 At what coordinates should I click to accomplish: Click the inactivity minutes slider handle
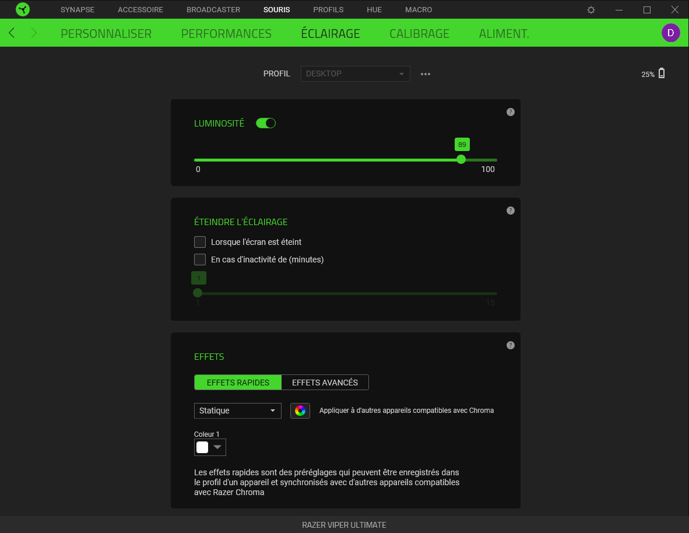(x=198, y=293)
